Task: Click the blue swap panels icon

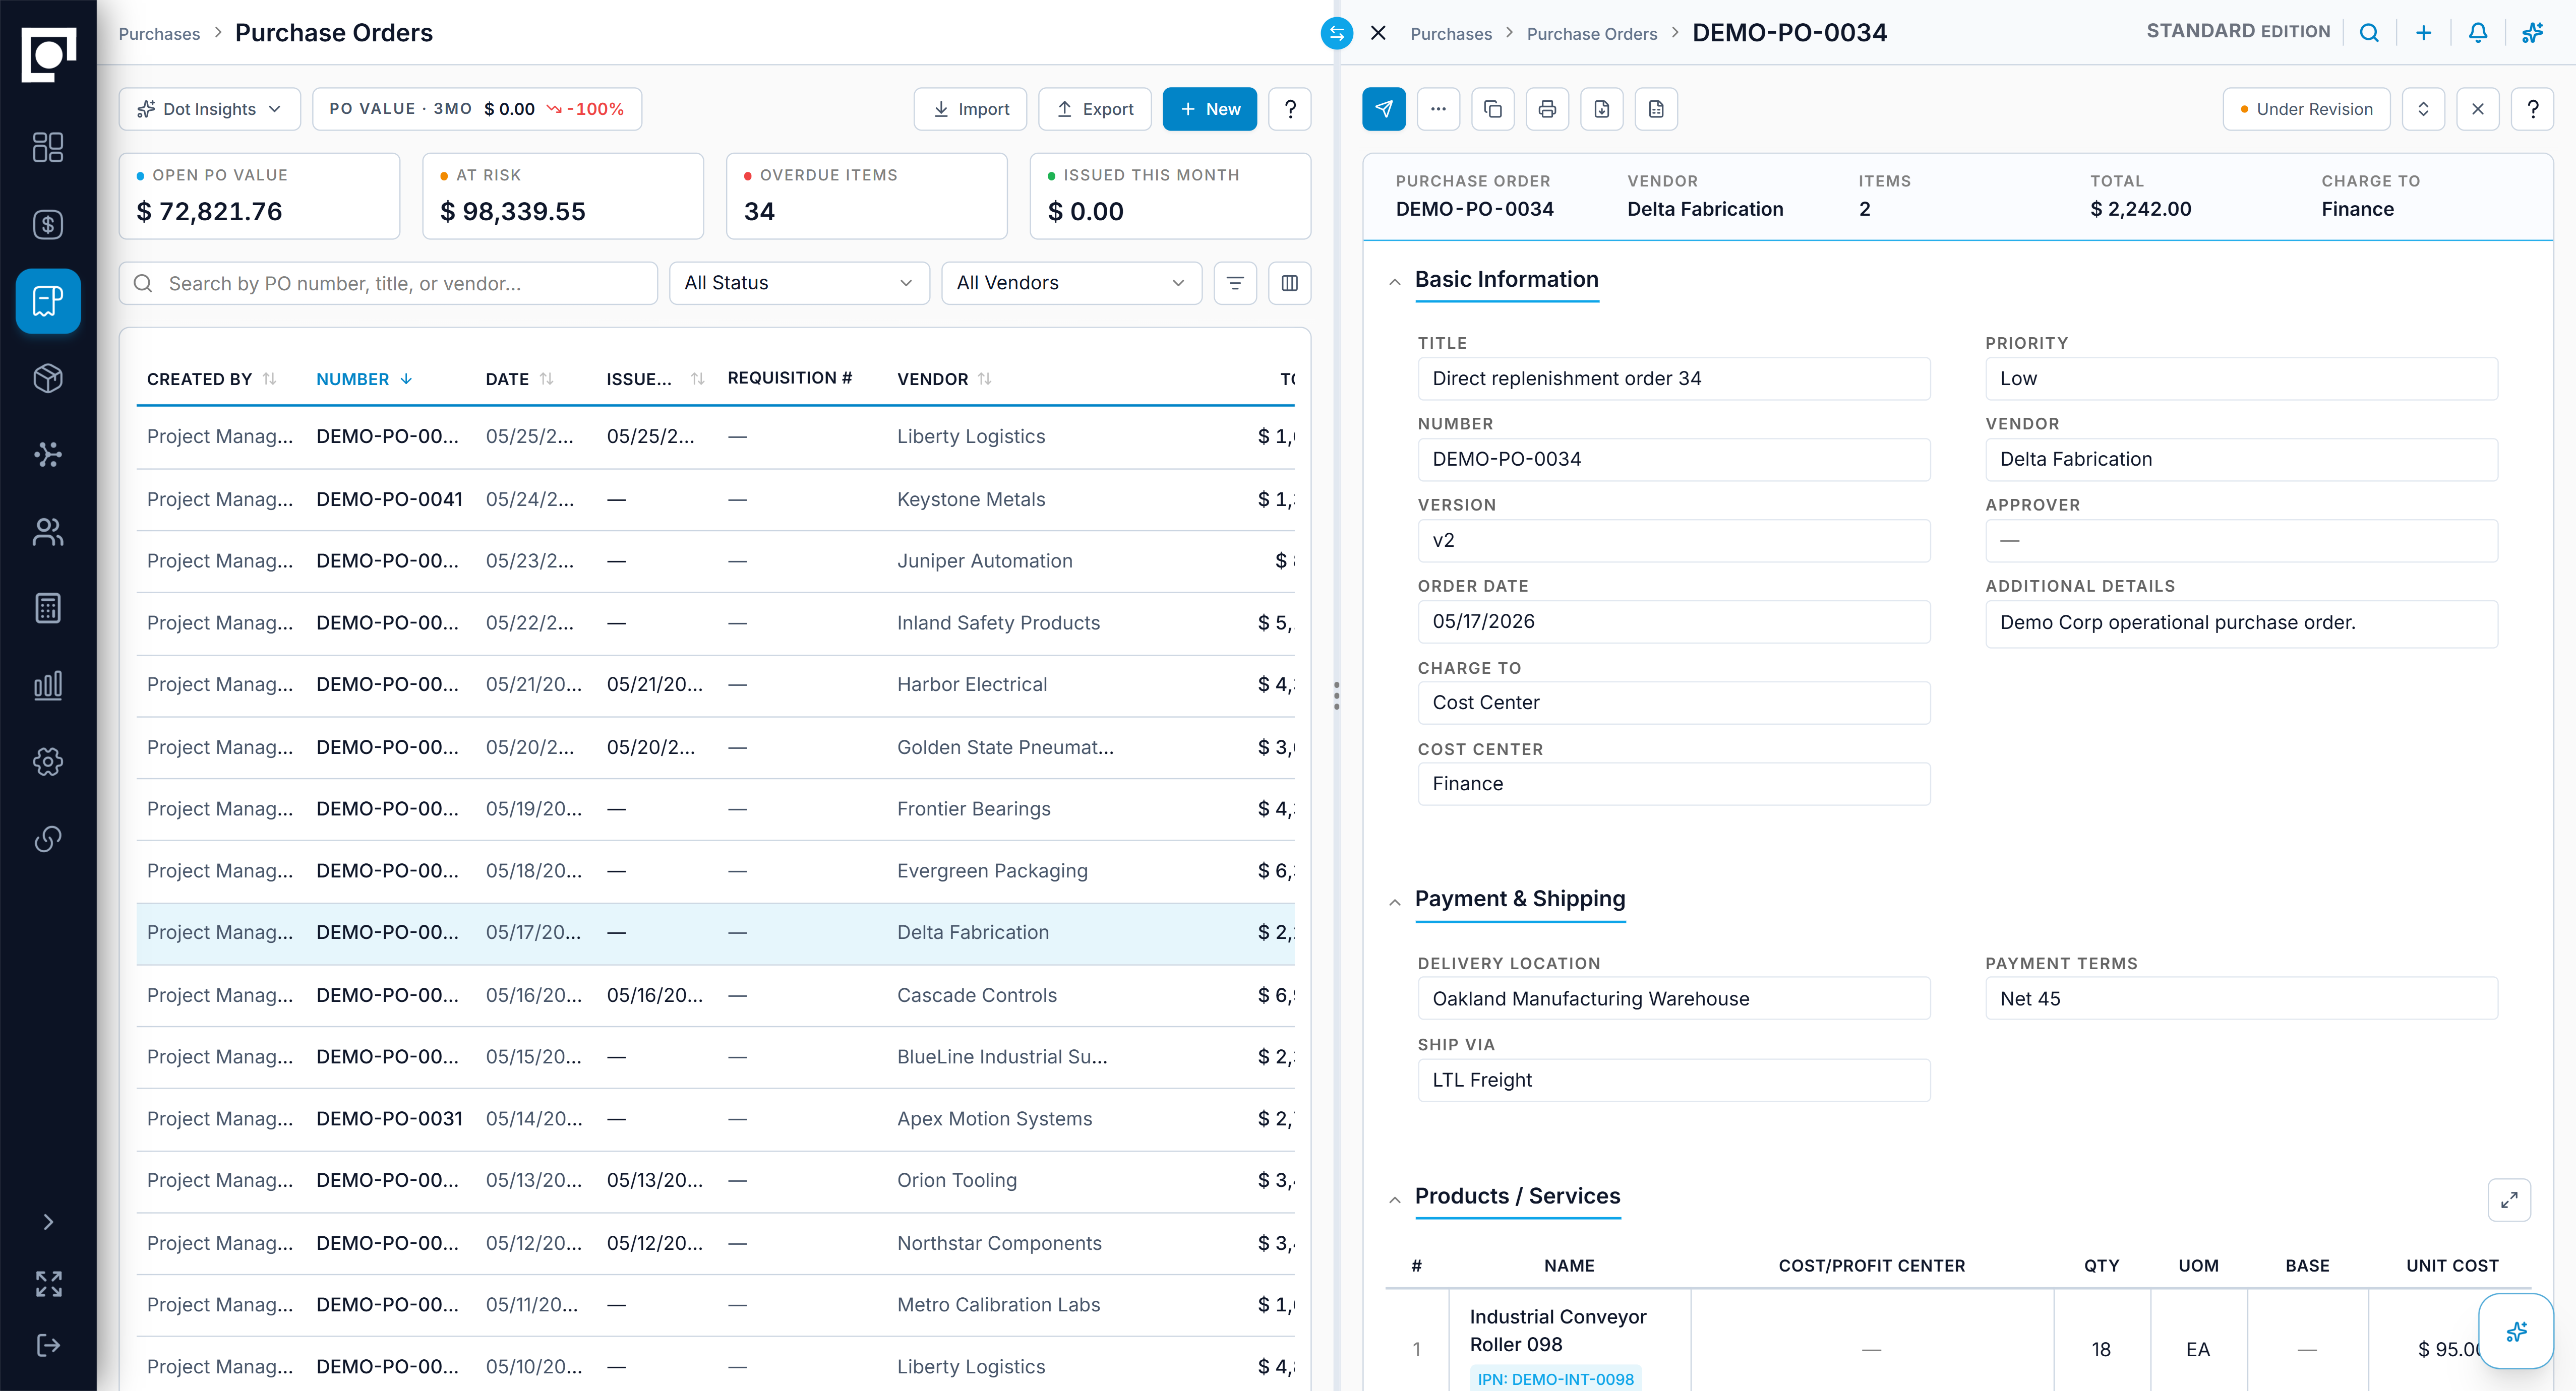Action: pyautogui.click(x=1337, y=33)
